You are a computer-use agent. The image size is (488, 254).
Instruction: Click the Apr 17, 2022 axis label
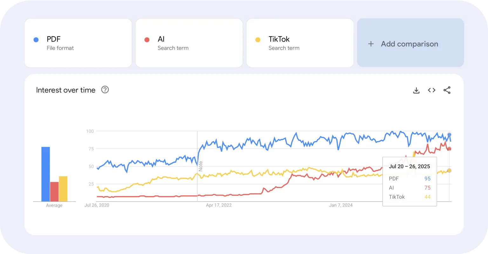point(219,205)
